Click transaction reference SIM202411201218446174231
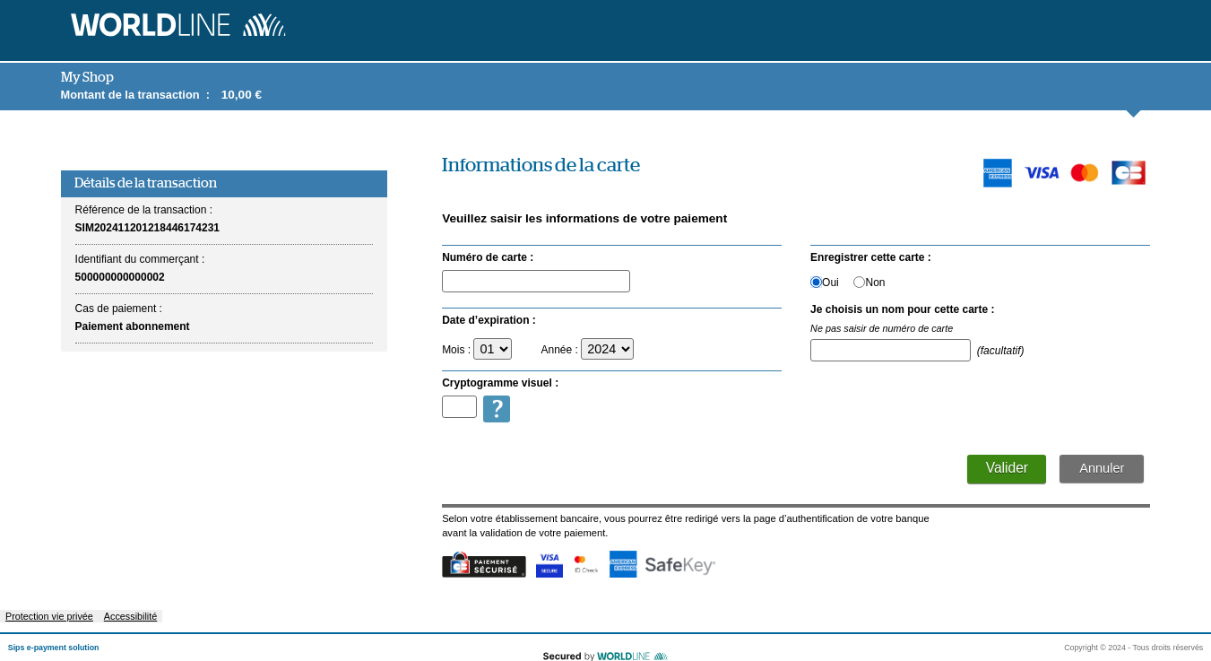1211x661 pixels. (x=147, y=228)
